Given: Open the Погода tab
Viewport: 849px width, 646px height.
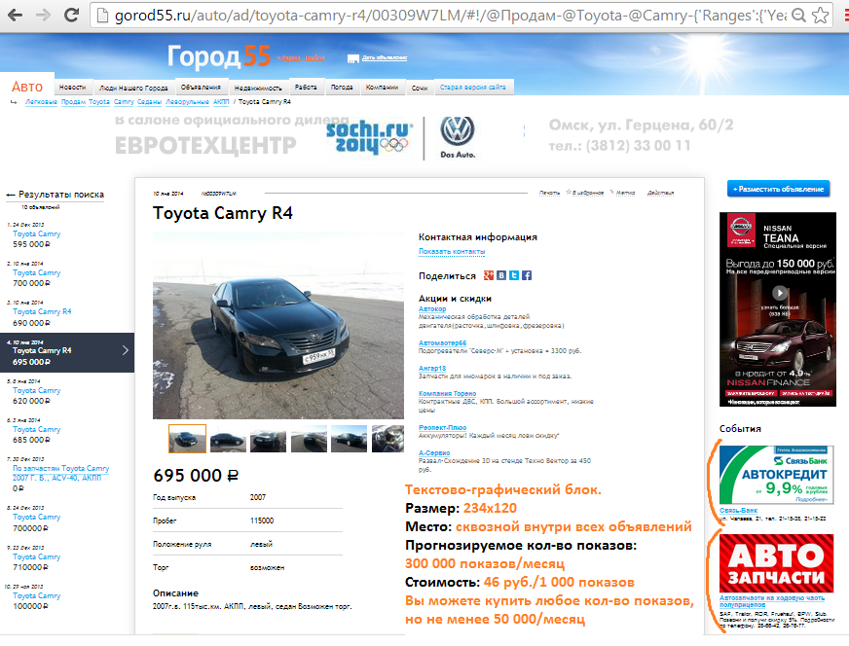Looking at the screenshot, I should click(x=342, y=88).
